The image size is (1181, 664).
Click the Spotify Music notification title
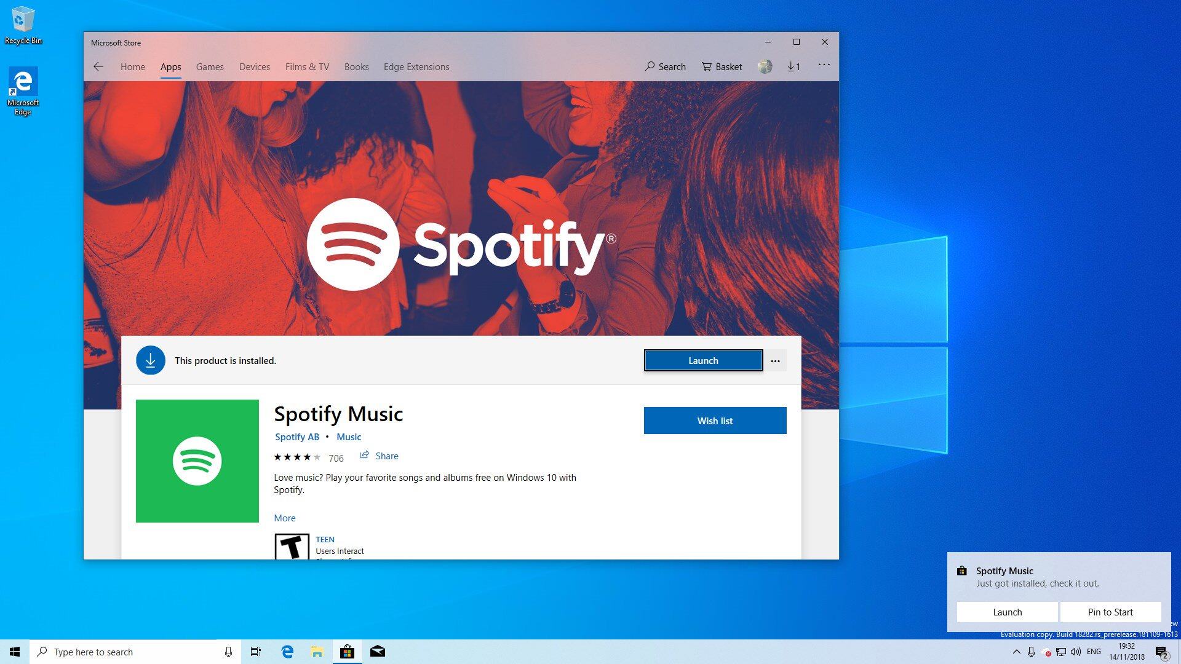pos(1004,571)
